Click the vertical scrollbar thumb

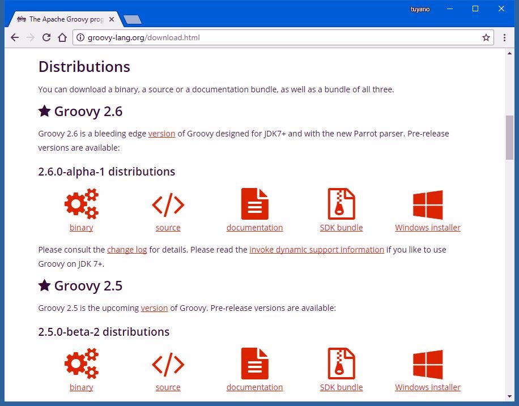tap(509, 138)
